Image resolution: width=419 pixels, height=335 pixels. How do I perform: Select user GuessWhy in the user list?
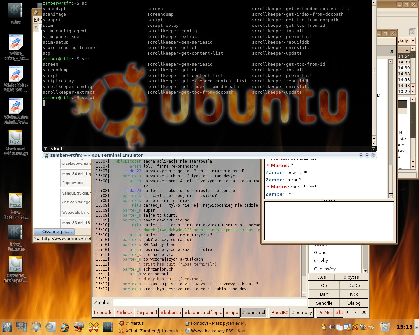[x=325, y=269]
